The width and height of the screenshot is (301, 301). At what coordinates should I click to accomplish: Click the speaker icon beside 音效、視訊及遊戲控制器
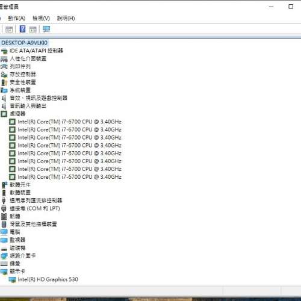pyautogui.click(x=4, y=98)
